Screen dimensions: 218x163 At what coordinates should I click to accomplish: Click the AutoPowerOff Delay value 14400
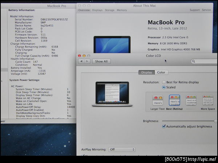point(71,107)
